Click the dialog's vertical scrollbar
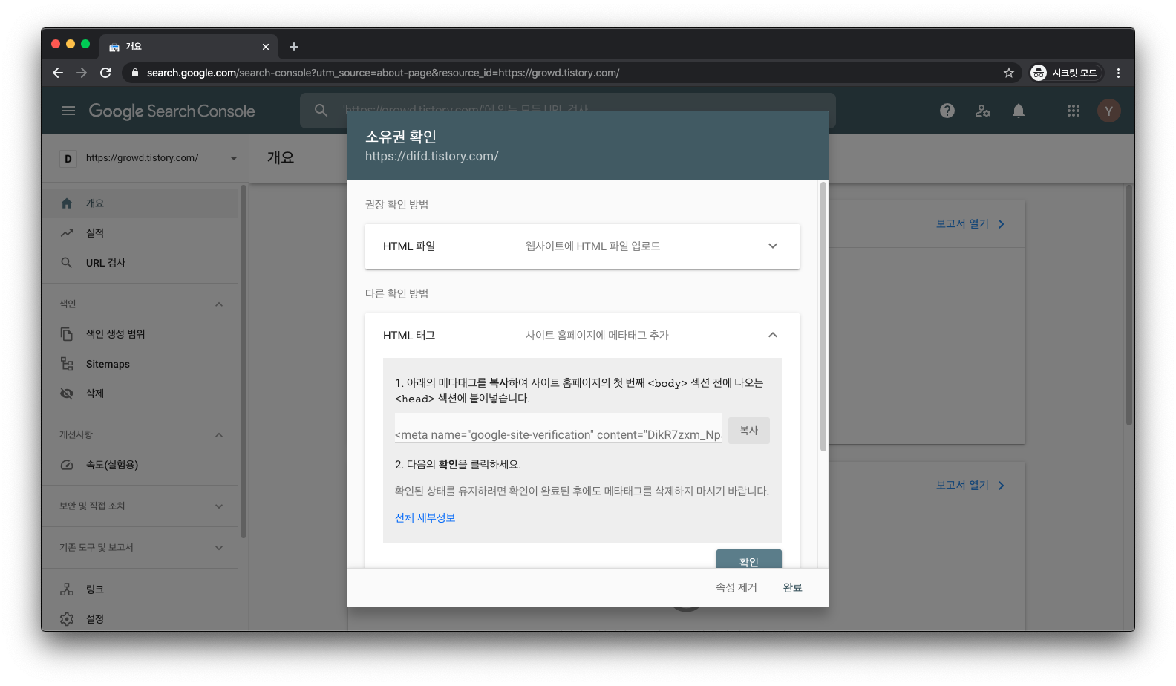Screen dimensions: 1176x686 click(823, 316)
